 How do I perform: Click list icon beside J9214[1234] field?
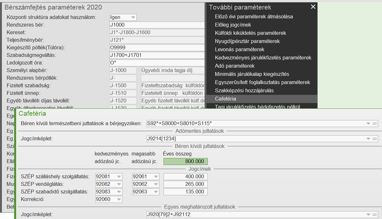tap(375, 138)
